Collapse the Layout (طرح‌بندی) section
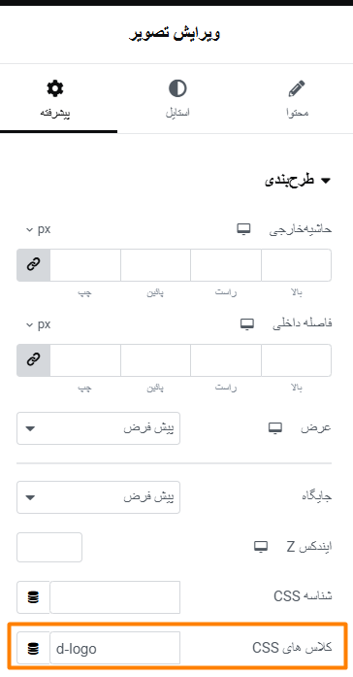Screen dimensions: 353x677 (298, 181)
